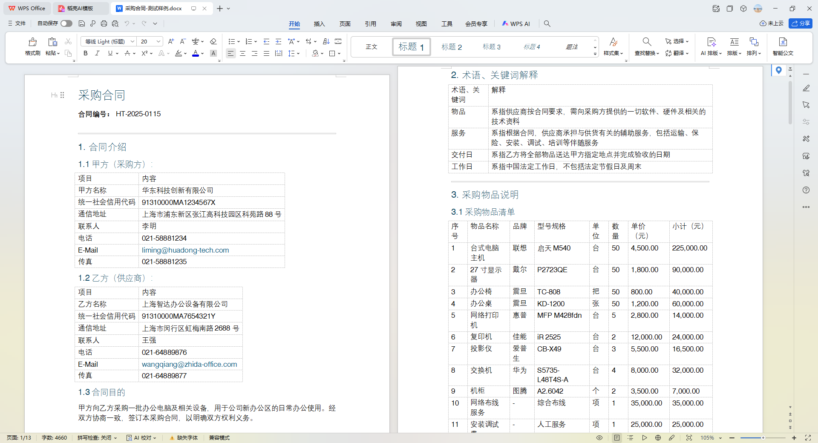Select the annotation pen in the right sidebar
The width and height of the screenshot is (818, 443).
806,88
